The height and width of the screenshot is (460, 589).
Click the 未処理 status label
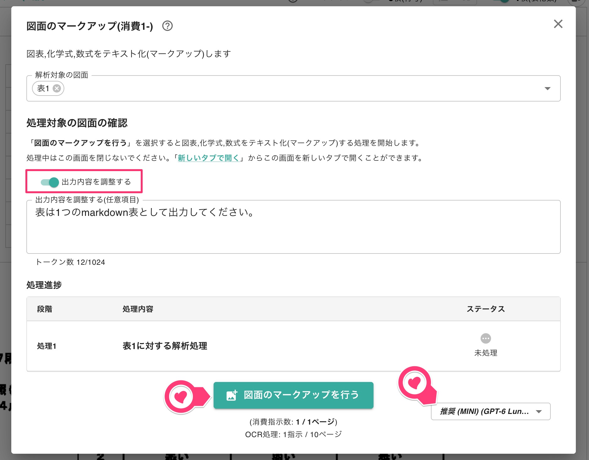(486, 353)
